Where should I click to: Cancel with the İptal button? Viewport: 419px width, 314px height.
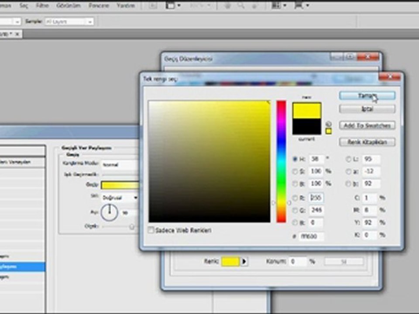click(367, 109)
